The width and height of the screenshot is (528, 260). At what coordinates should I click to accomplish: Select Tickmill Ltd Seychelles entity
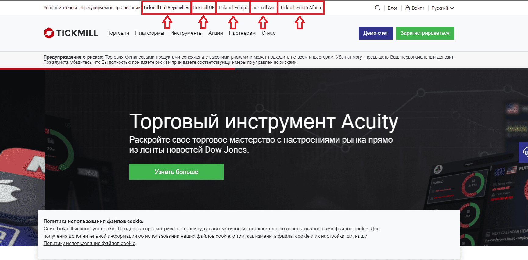(x=166, y=8)
